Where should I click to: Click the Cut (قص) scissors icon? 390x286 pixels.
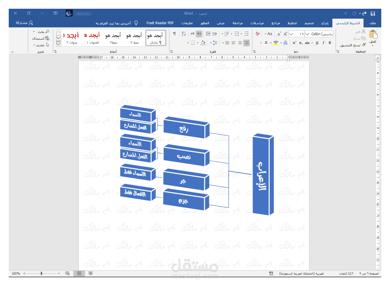(364, 31)
